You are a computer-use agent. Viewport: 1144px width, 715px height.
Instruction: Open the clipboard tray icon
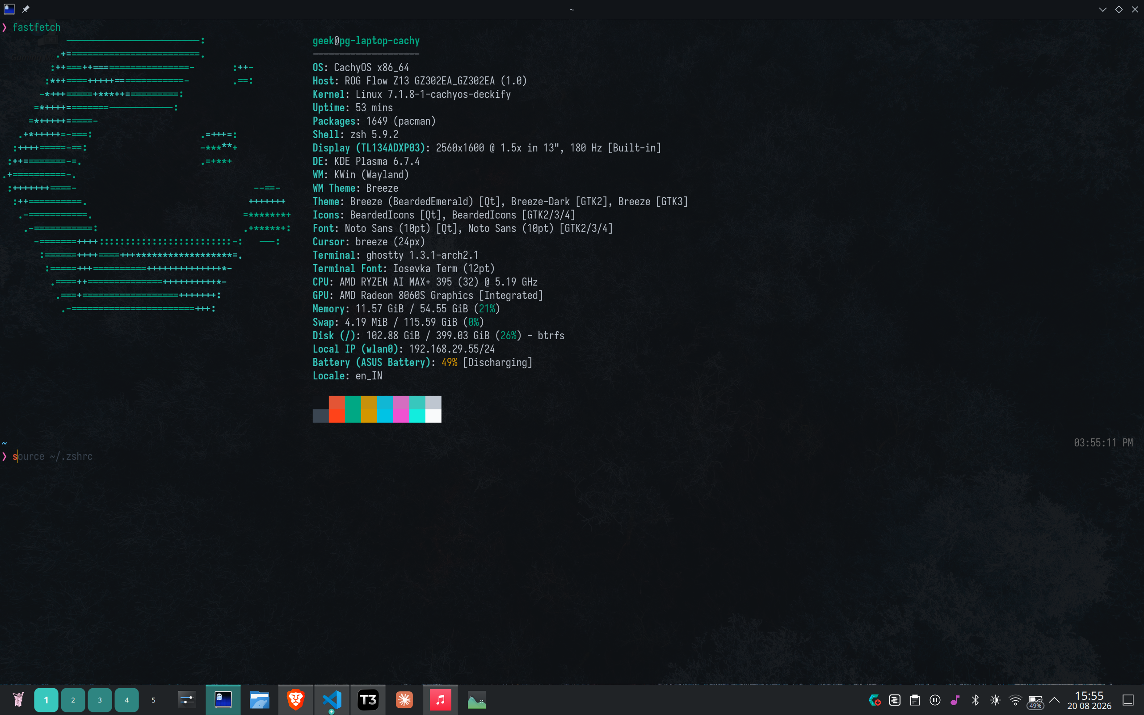[915, 700]
